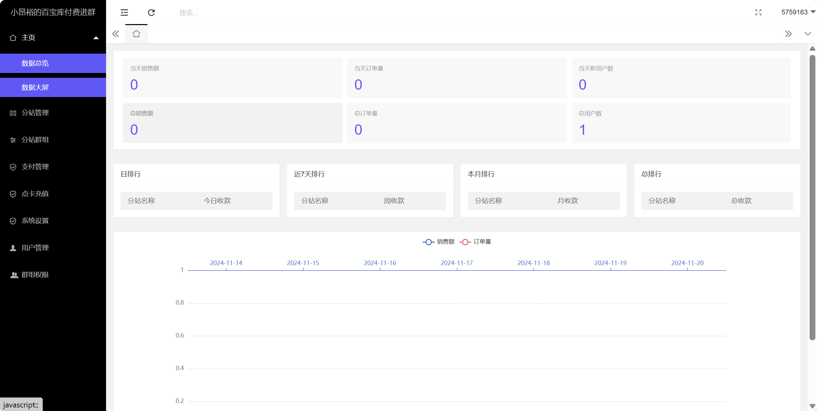Screen dimensions: 817x411
Task: Open 系统设置 in sidebar
Action: [53, 221]
